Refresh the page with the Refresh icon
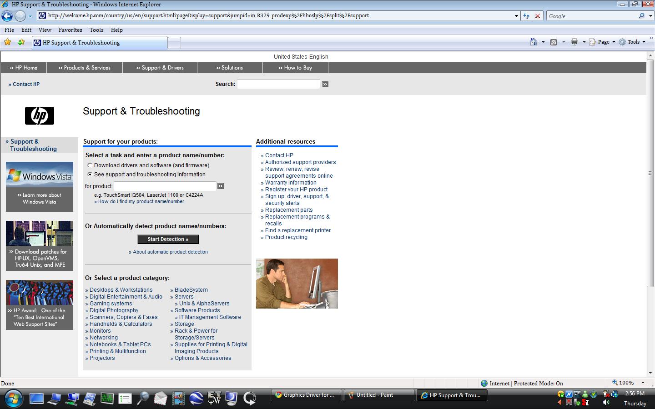Image resolution: width=655 pixels, height=409 pixels. [526, 16]
